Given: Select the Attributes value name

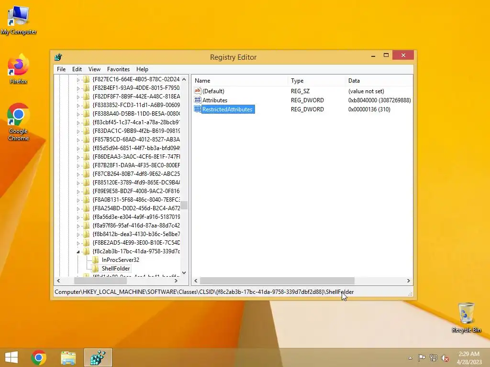Looking at the screenshot, I should click(x=215, y=100).
